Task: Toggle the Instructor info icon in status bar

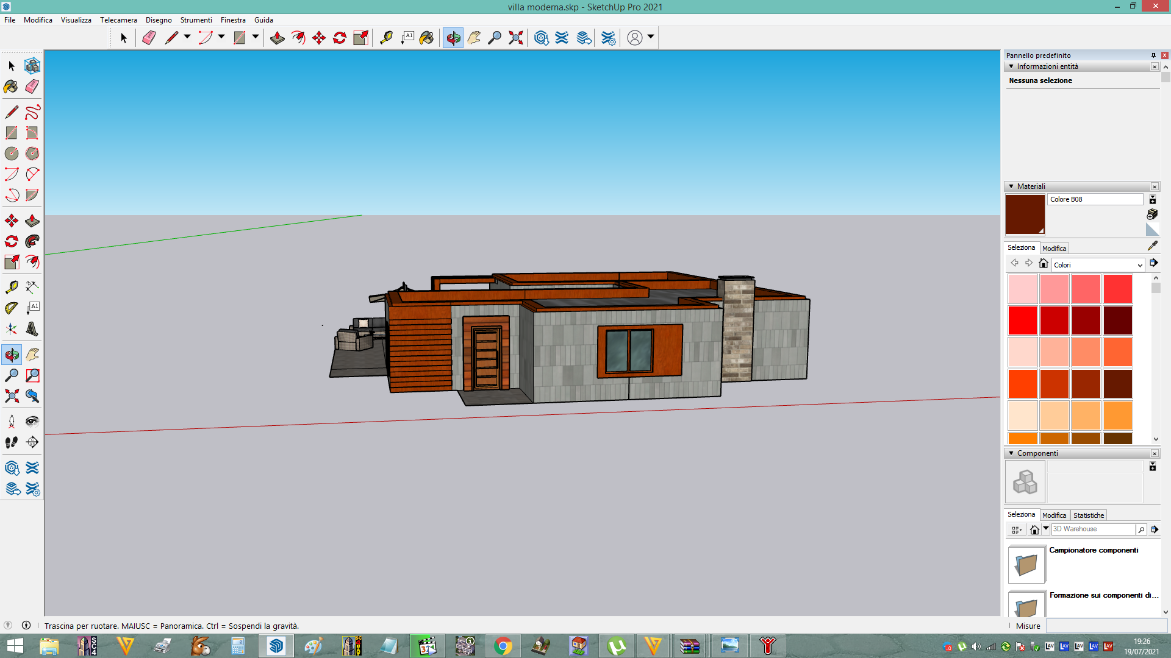Action: point(26,626)
